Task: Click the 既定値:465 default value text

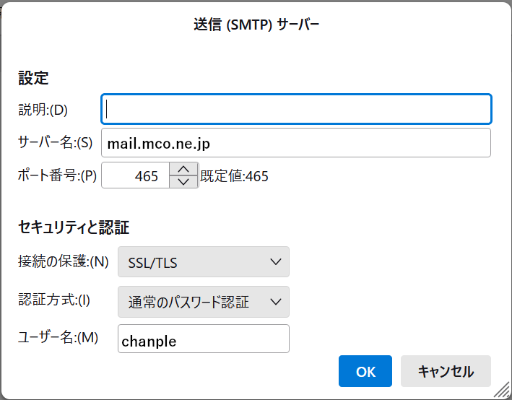Action: 234,176
